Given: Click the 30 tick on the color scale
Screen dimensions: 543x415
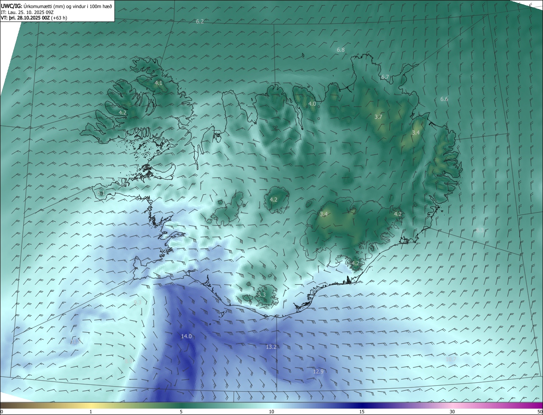Looking at the screenshot, I should click(x=452, y=412).
